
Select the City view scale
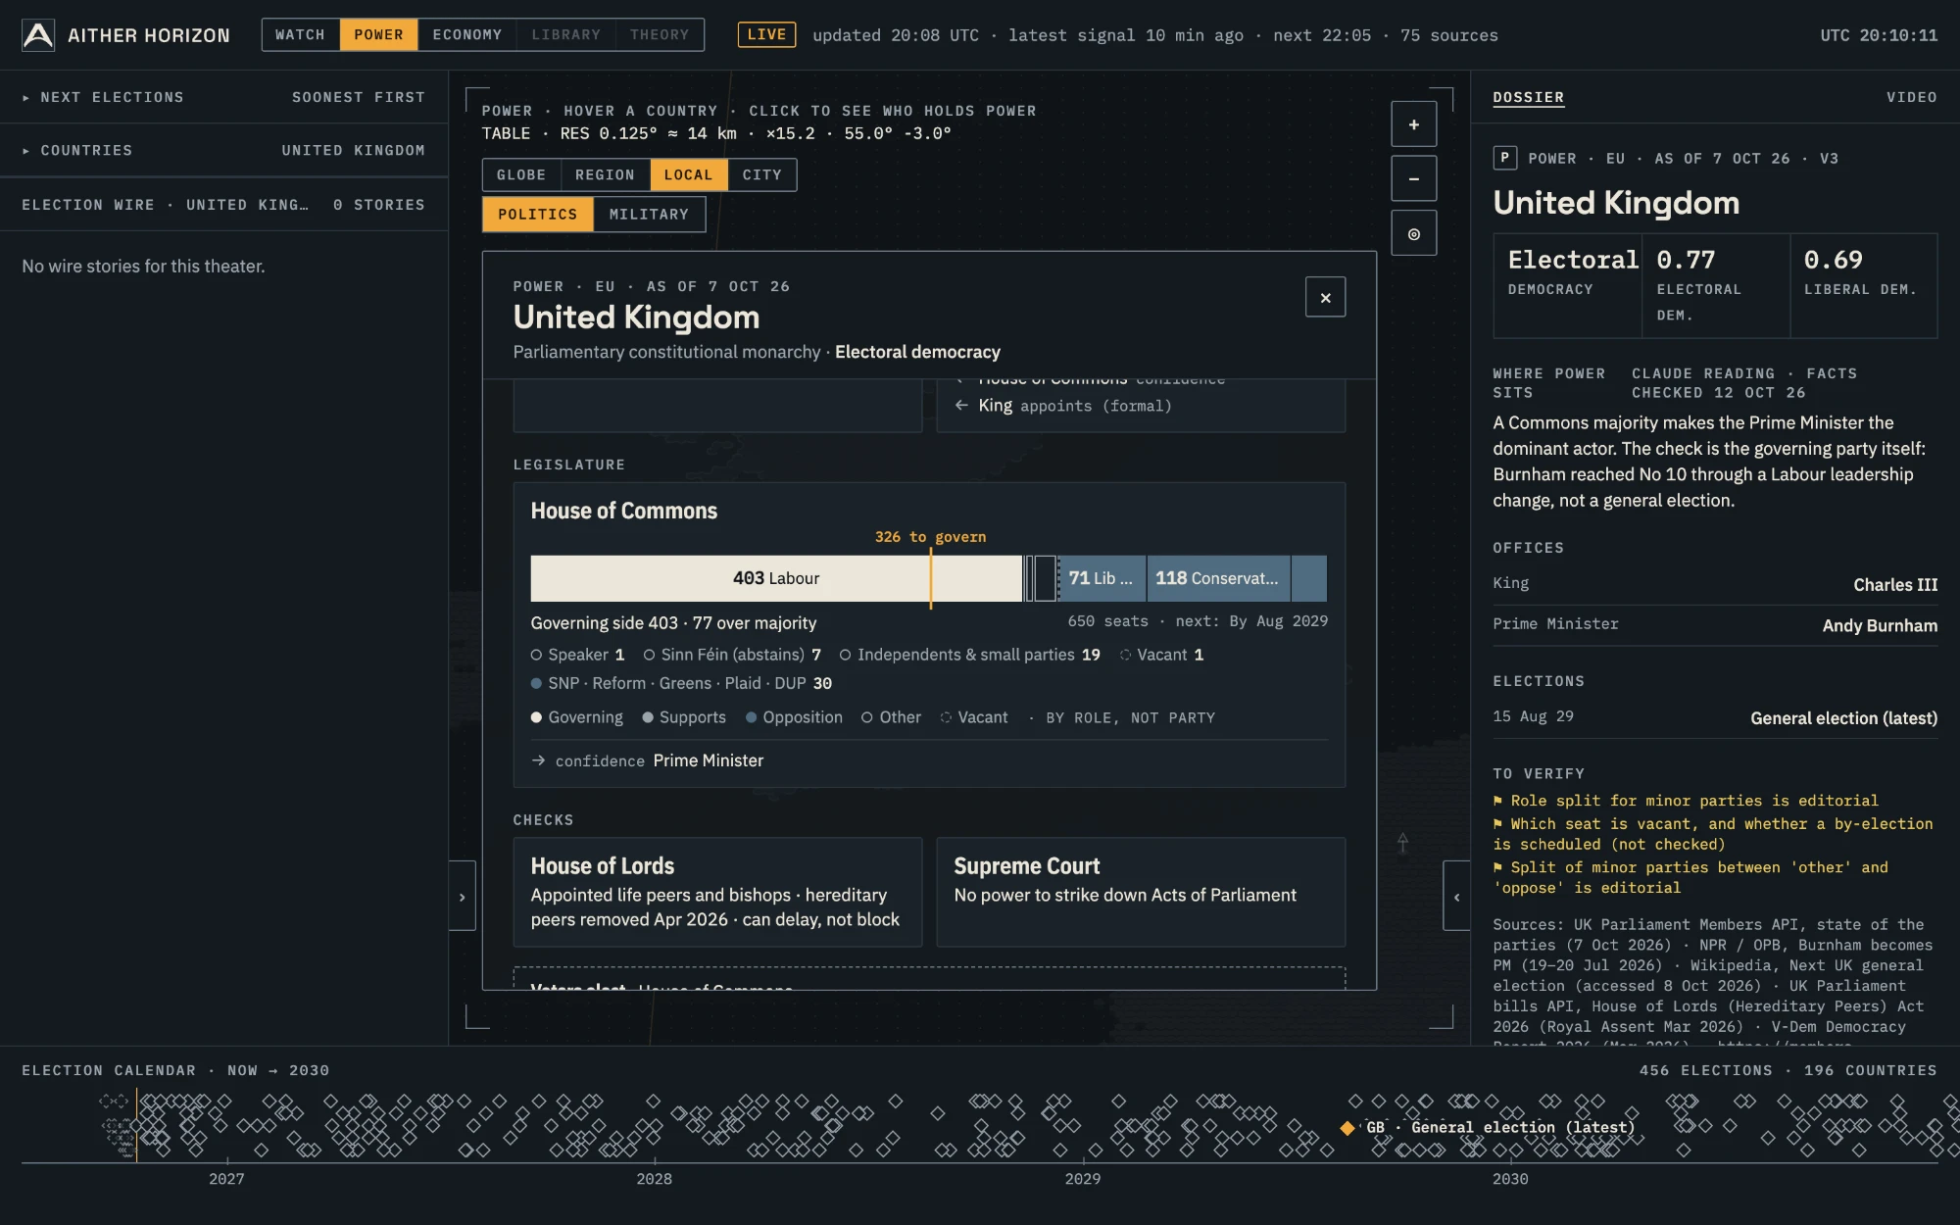761,174
